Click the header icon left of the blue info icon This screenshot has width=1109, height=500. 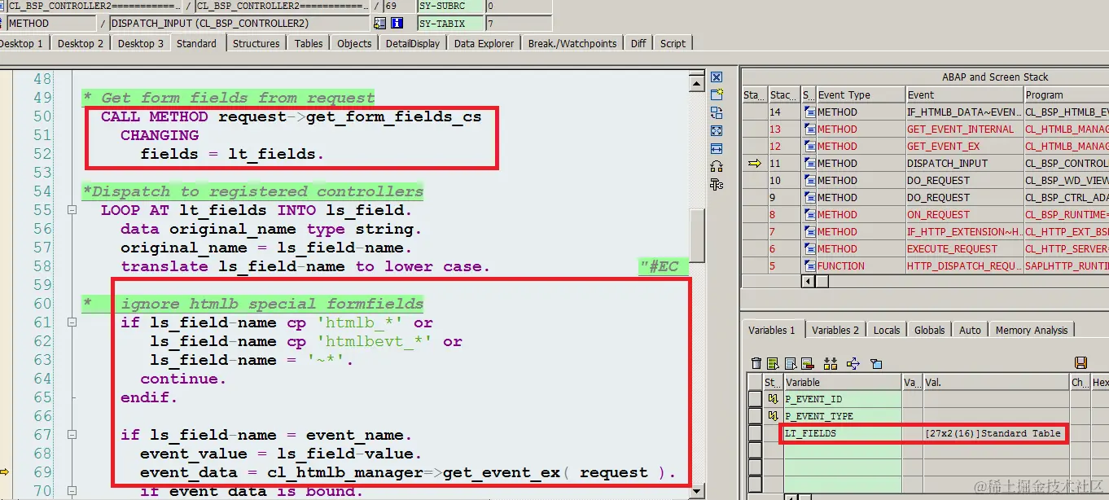click(381, 24)
